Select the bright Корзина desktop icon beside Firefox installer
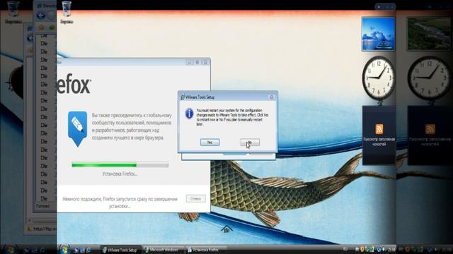This screenshot has width=453, height=254. point(67,13)
